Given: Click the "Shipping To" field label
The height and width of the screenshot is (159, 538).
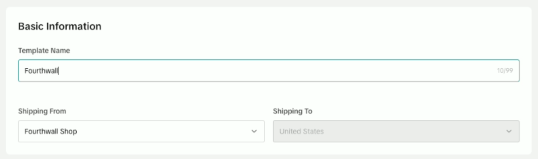Looking at the screenshot, I should 293,111.
